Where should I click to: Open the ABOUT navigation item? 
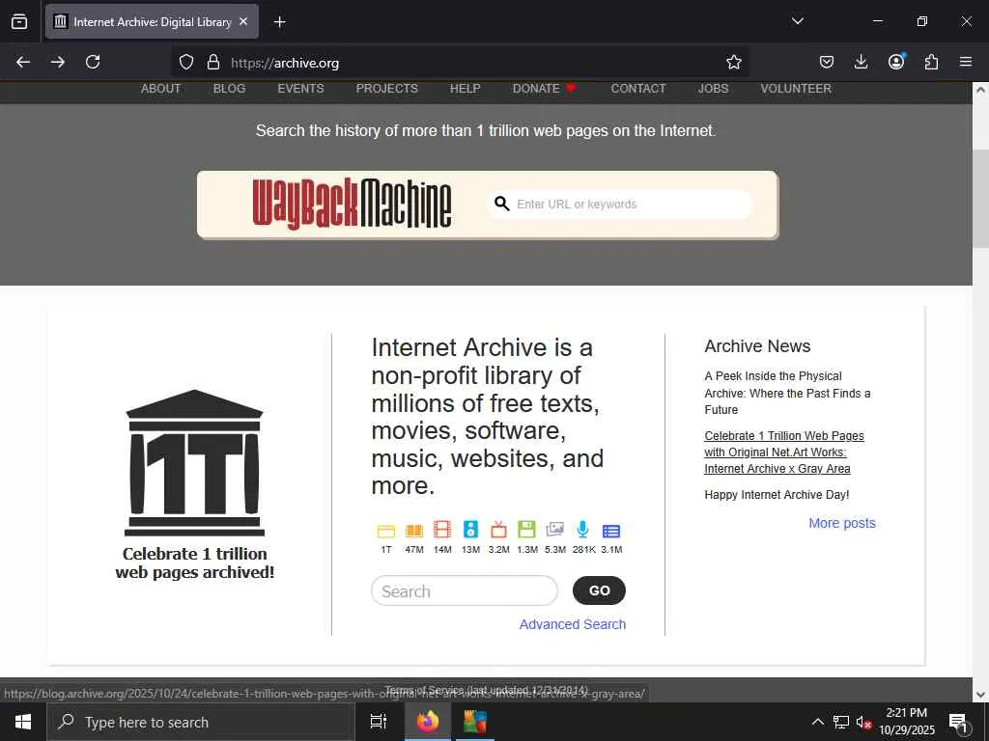coord(161,89)
